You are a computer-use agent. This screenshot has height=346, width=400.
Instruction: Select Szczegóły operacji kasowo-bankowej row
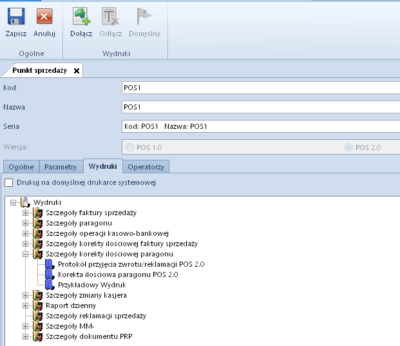[107, 233]
